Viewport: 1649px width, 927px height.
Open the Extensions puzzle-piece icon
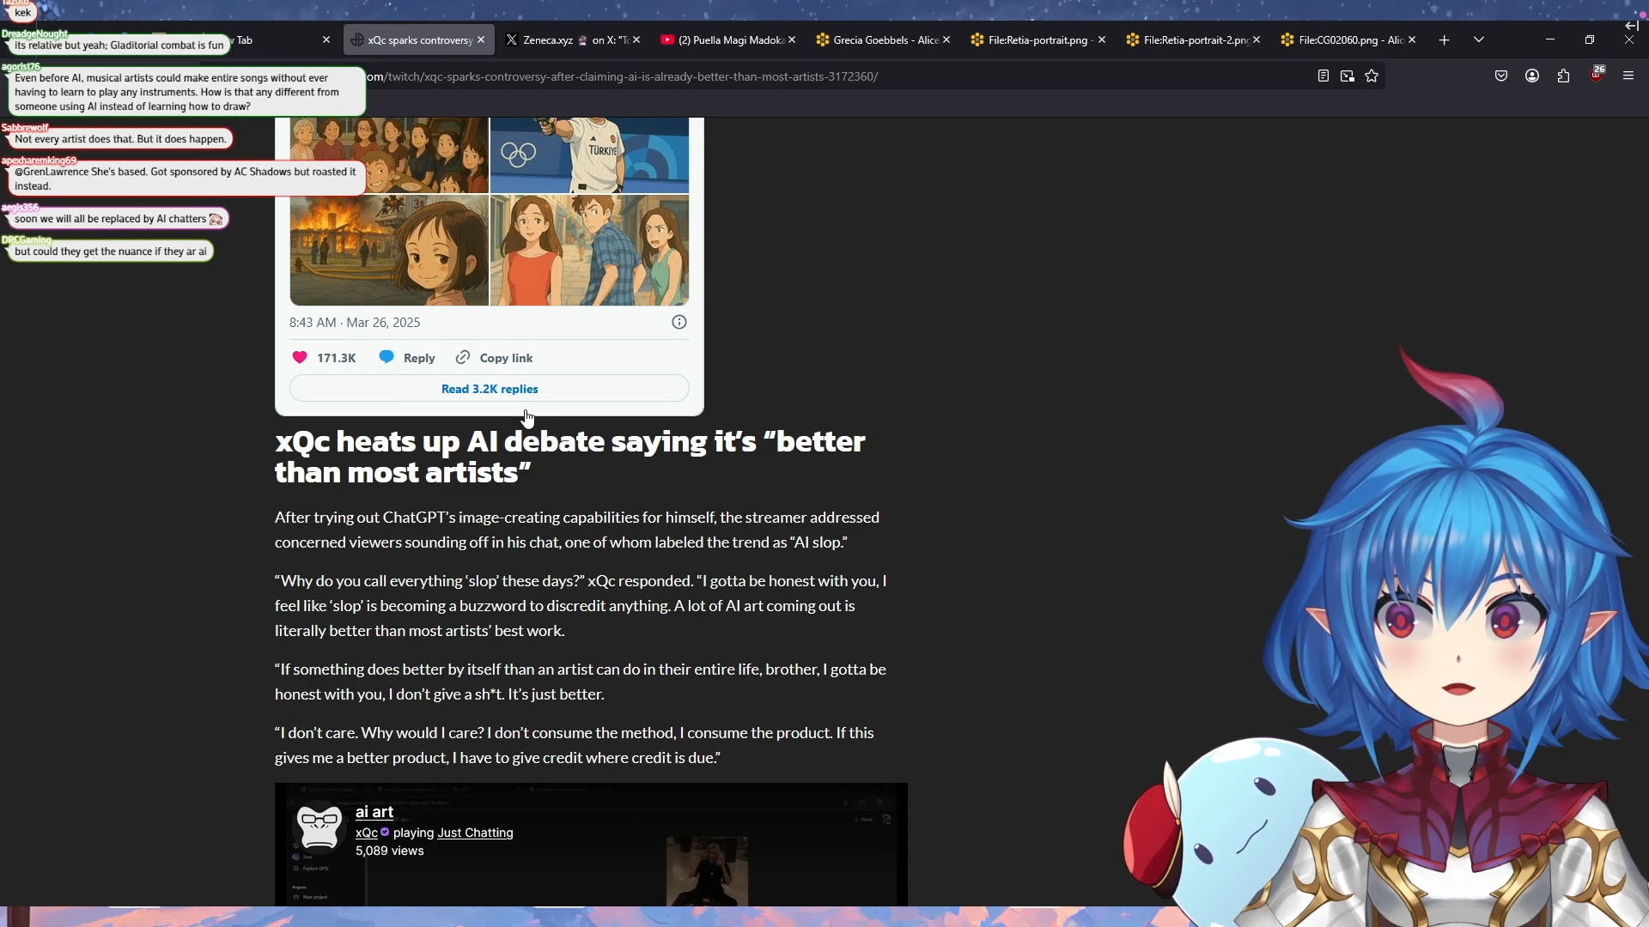pyautogui.click(x=1564, y=76)
